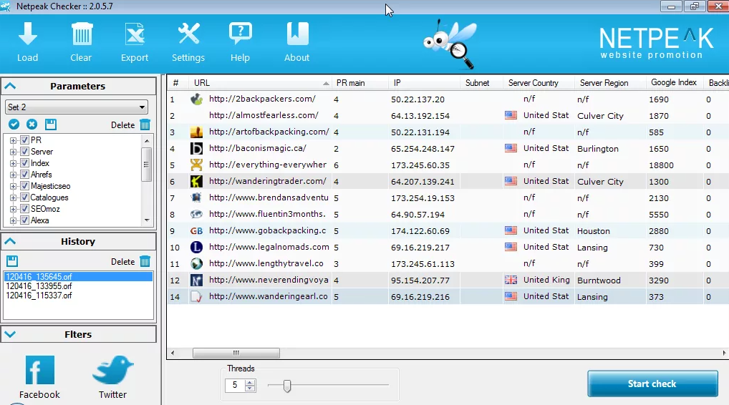
Task: Uncheck the Catalogues parameter checkbox
Action: pyautogui.click(x=24, y=197)
